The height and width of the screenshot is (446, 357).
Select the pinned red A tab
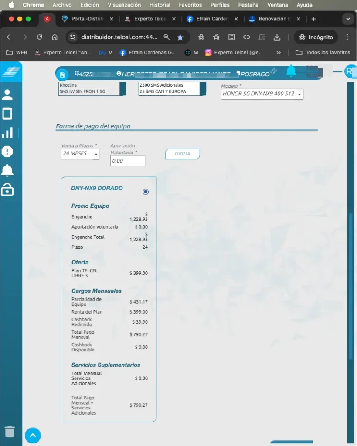47,19
